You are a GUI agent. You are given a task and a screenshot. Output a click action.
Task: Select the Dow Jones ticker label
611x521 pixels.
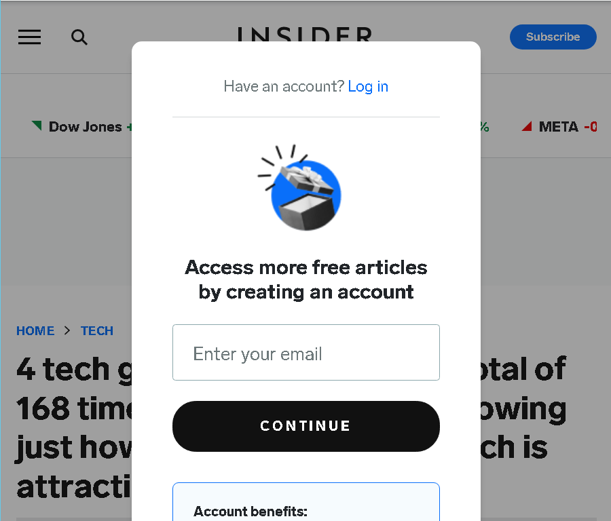pyautogui.click(x=86, y=127)
